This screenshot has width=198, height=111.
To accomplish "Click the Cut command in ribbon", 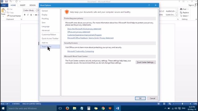I will [x=10, y=9].
